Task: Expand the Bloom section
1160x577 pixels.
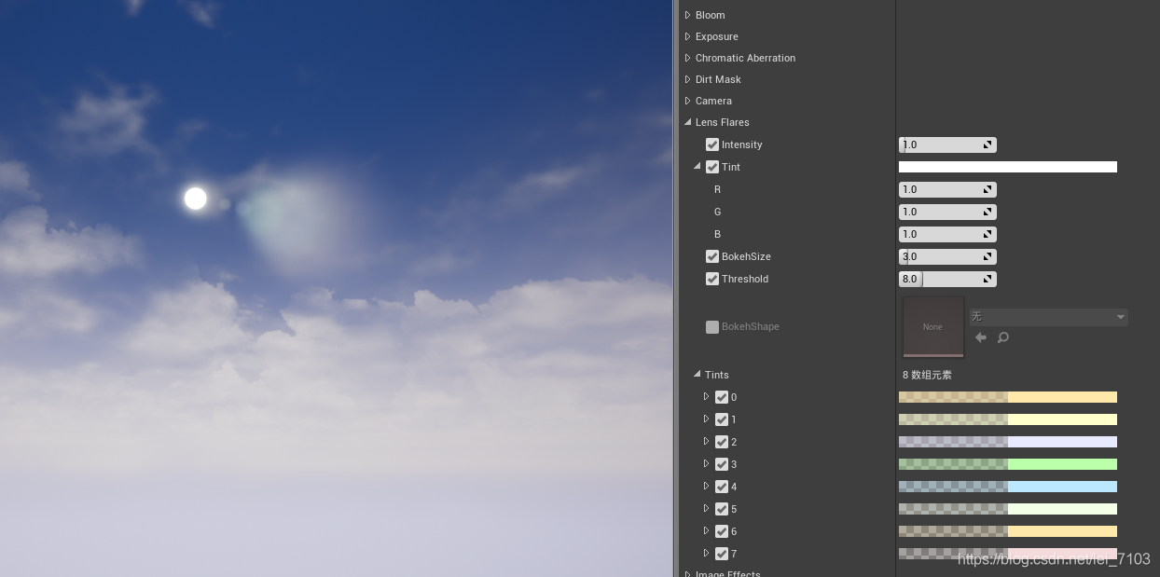Action: pos(687,15)
